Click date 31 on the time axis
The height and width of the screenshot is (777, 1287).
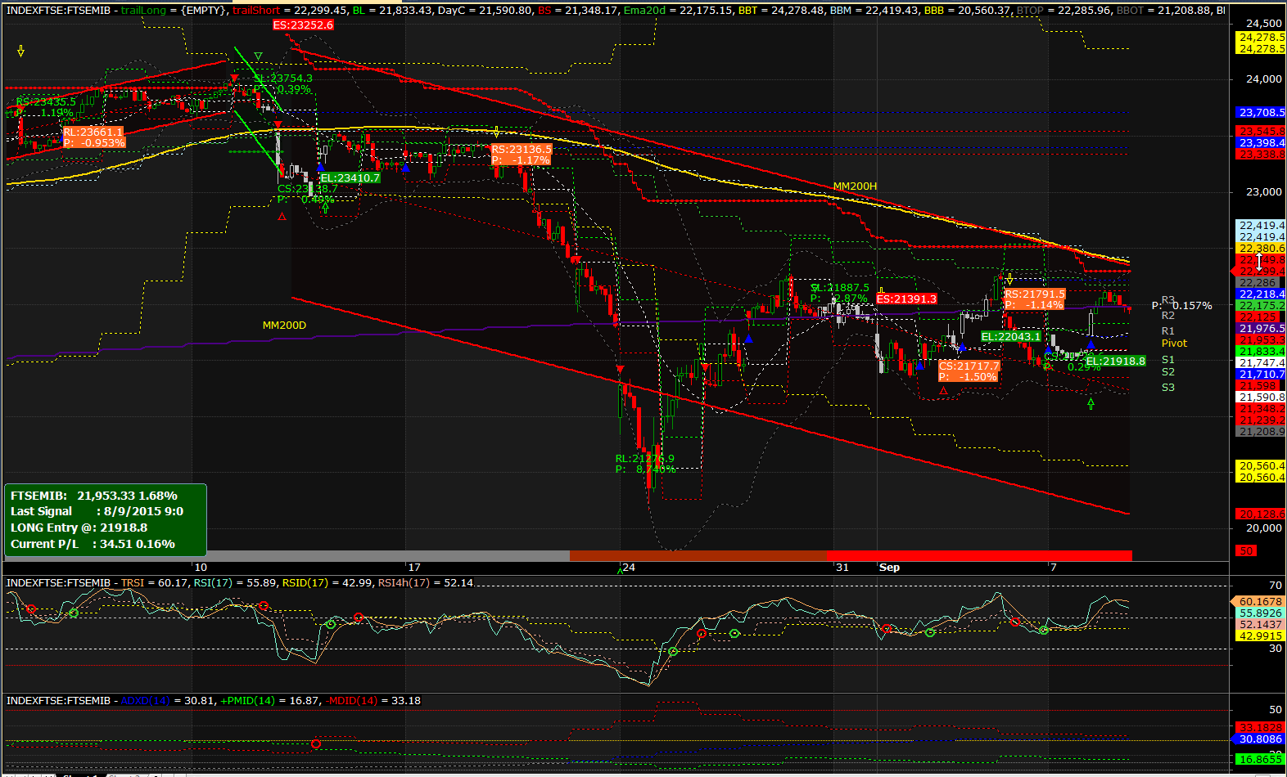tap(842, 567)
